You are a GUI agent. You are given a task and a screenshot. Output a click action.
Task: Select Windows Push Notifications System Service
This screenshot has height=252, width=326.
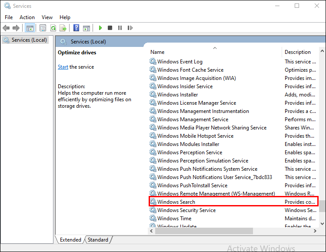(x=207, y=169)
